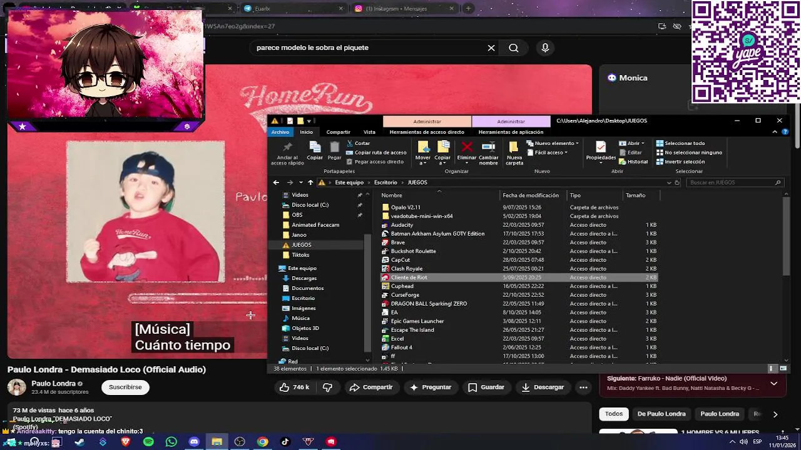The image size is (801, 450).
Task: Click Copiar in the Portapapeles group
Action: point(315,151)
